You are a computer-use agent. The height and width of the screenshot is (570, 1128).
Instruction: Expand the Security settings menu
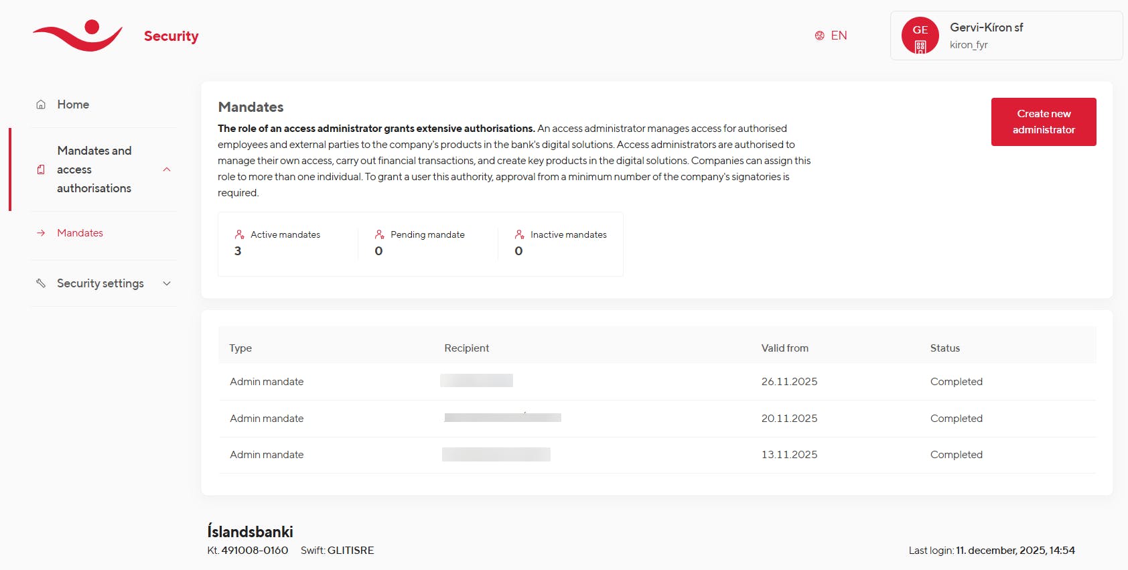167,283
